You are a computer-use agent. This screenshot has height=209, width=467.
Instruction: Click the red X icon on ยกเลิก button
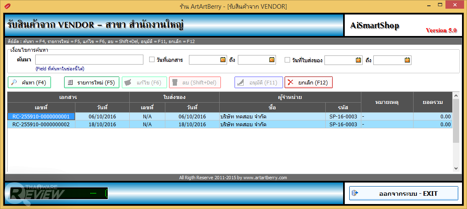click(x=291, y=82)
